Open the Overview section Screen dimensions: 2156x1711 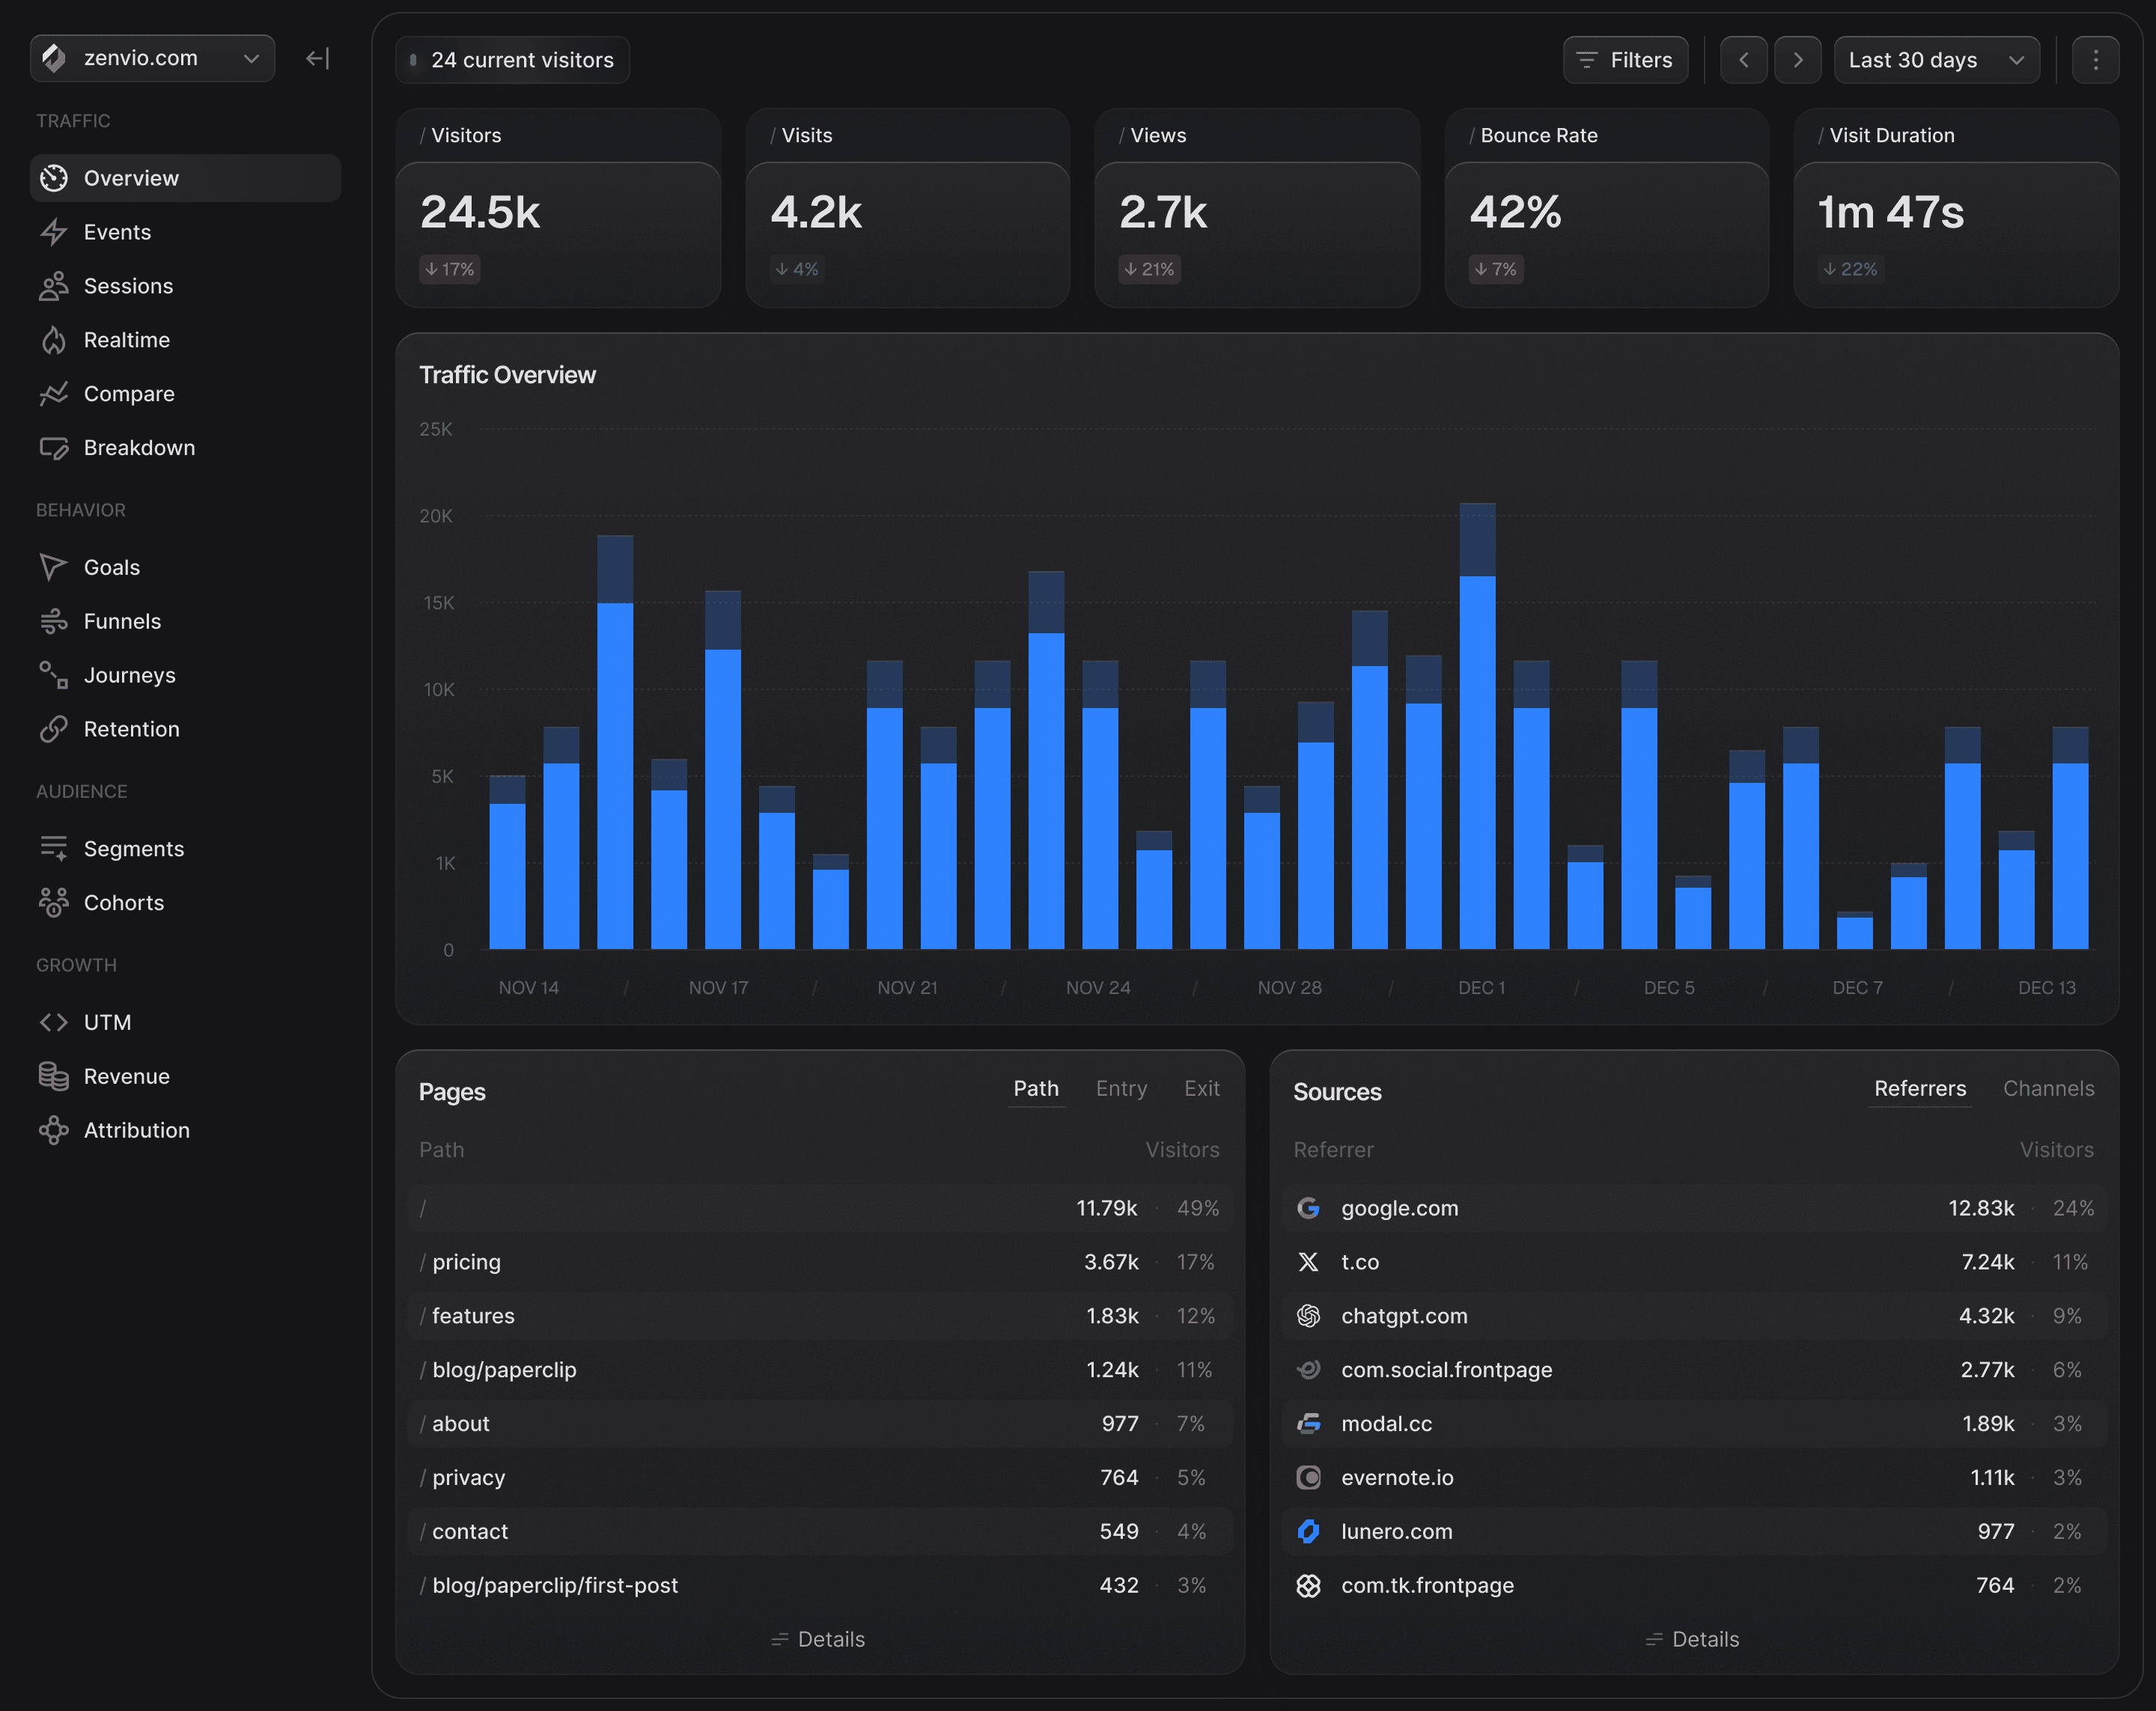(x=131, y=178)
